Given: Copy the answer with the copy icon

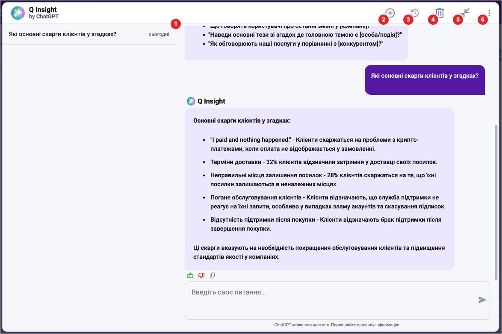Looking at the screenshot, I should click(x=212, y=275).
